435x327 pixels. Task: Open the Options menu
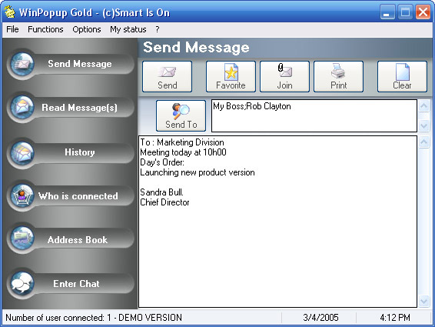pos(87,29)
